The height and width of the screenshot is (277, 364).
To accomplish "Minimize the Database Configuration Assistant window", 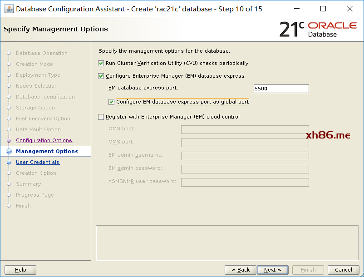I will pos(296,9).
